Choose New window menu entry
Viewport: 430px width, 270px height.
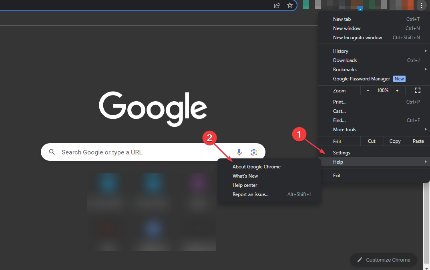pyautogui.click(x=374, y=28)
